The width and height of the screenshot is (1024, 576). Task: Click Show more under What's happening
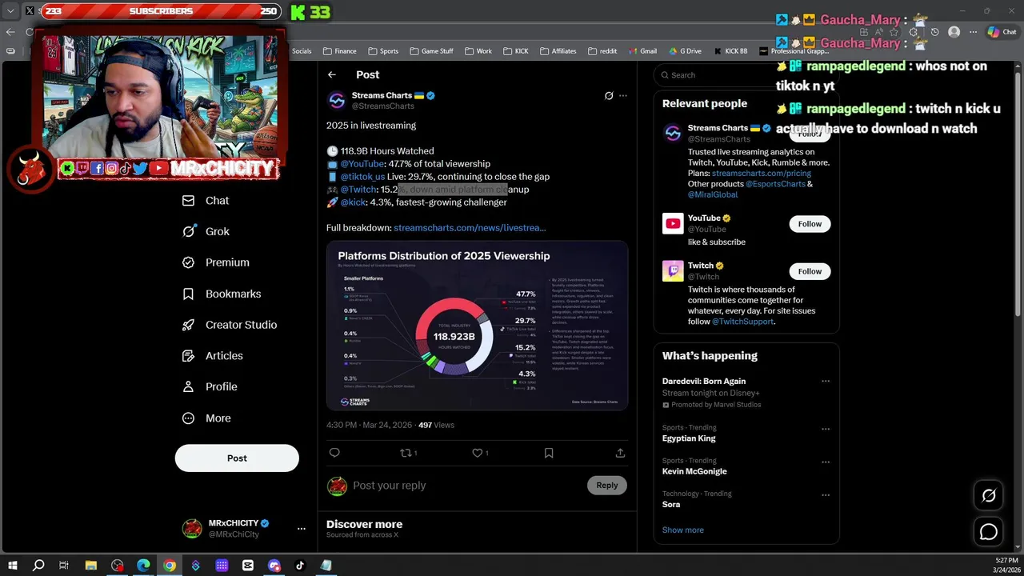683,530
